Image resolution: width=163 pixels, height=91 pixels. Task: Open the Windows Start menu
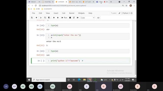point(29,80)
